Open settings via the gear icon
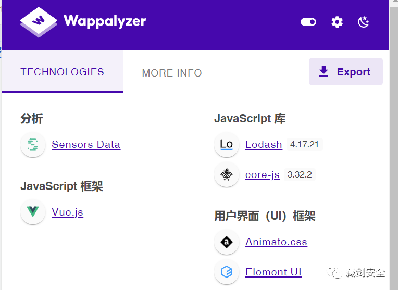The width and height of the screenshot is (398, 290). (x=337, y=22)
